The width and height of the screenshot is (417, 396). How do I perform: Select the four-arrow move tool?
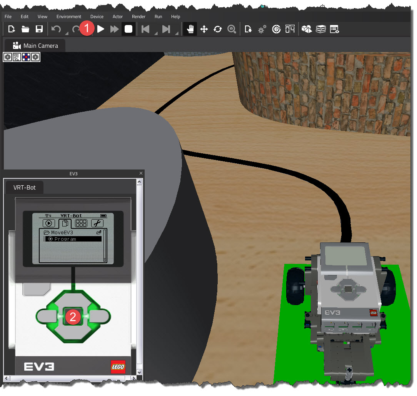204,29
